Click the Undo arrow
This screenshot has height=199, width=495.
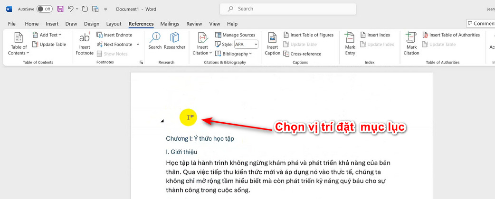coord(71,9)
